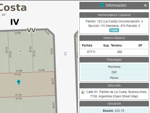This screenshot has height=113, width=150.
Task: Download the DXF file
Action: coord(114,72)
